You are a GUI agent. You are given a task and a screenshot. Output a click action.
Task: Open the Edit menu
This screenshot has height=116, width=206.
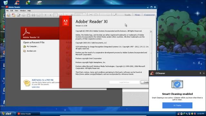pyautogui.click(x=12, y=11)
